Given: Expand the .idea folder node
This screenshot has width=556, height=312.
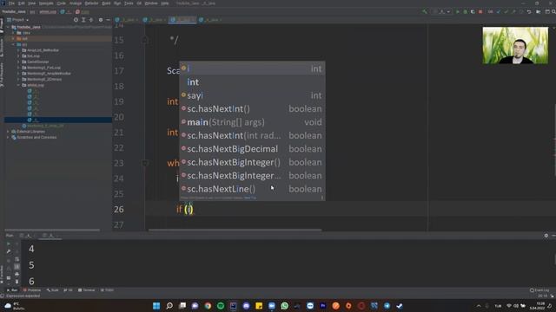Looking at the screenshot, I should (14, 33).
